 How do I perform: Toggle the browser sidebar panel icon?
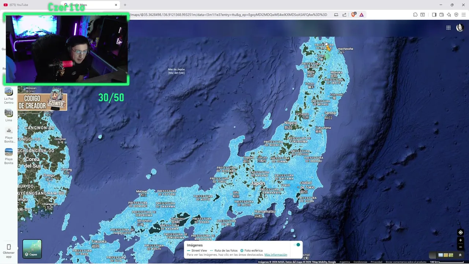[434, 15]
